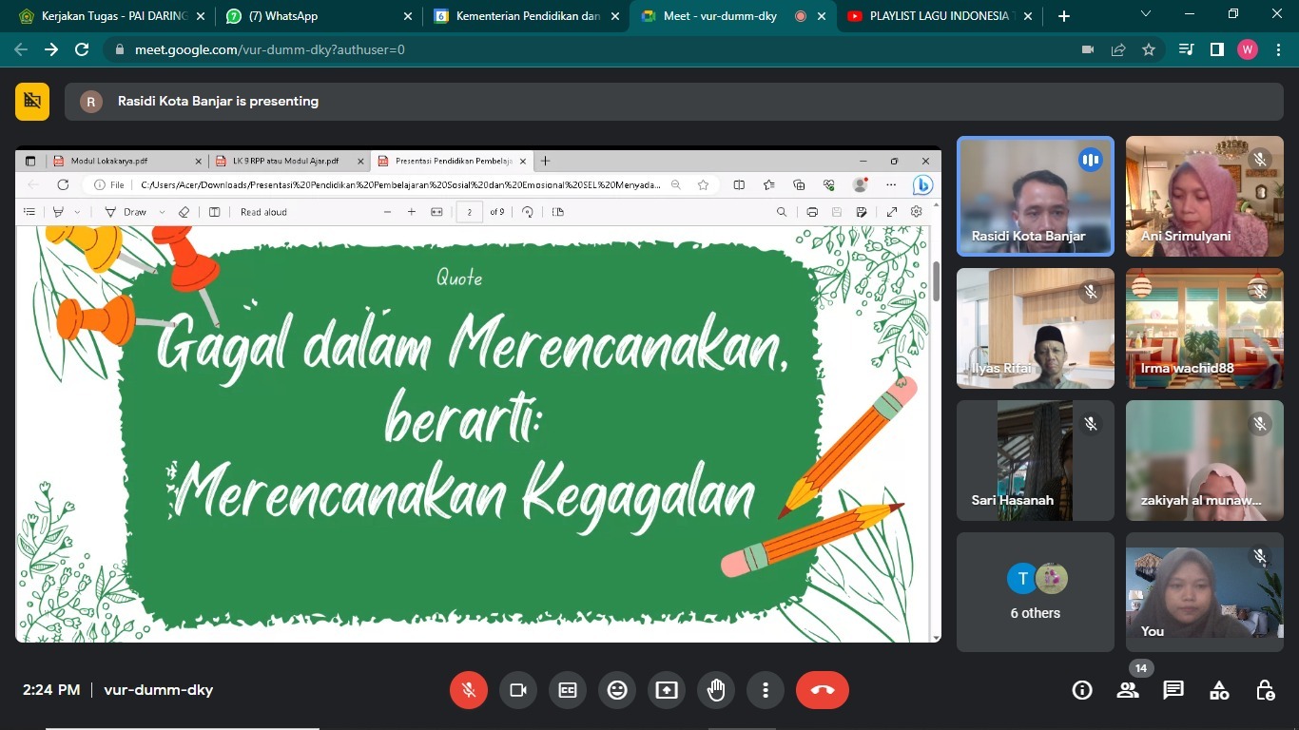Raise your hand in the meeting
The image size is (1299, 730).
(716, 690)
